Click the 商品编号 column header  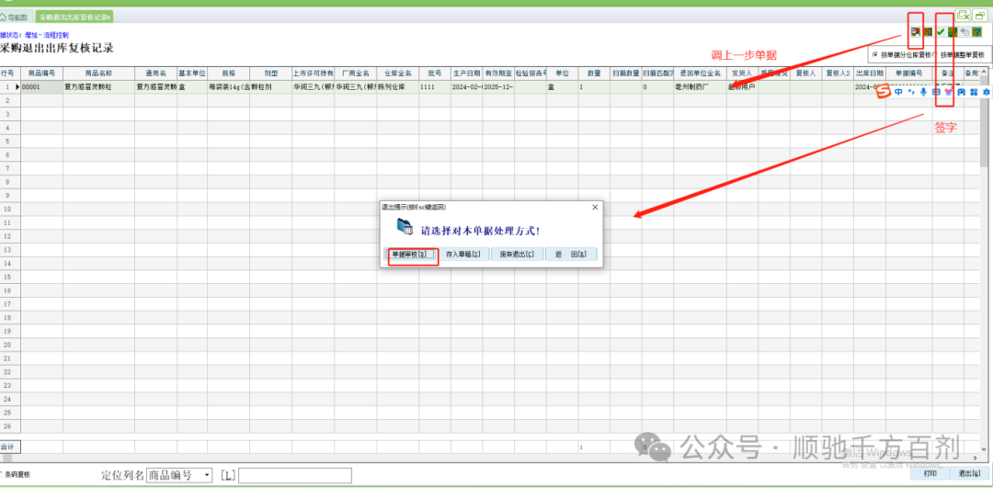(41, 74)
